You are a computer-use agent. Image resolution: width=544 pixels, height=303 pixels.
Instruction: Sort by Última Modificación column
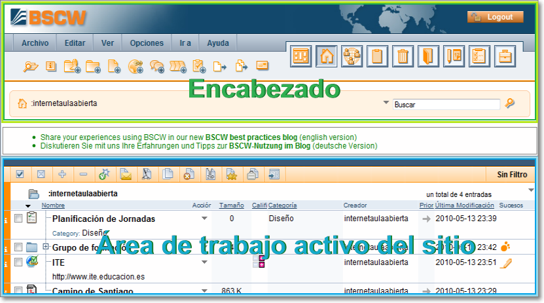[x=465, y=205]
